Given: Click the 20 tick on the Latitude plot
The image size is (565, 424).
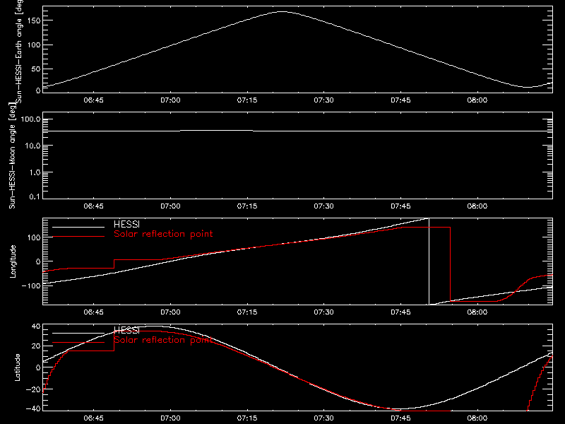Looking at the screenshot, I should 37,346.
